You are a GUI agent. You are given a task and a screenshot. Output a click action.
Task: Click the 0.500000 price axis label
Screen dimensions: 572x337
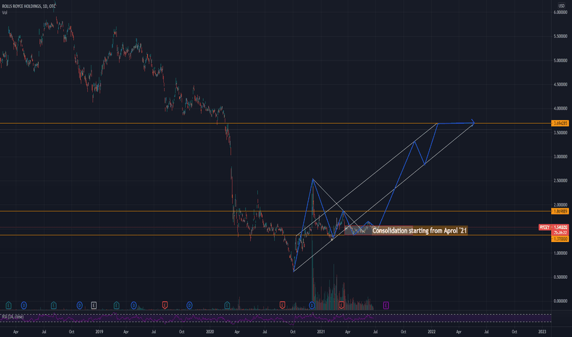[x=560, y=277]
